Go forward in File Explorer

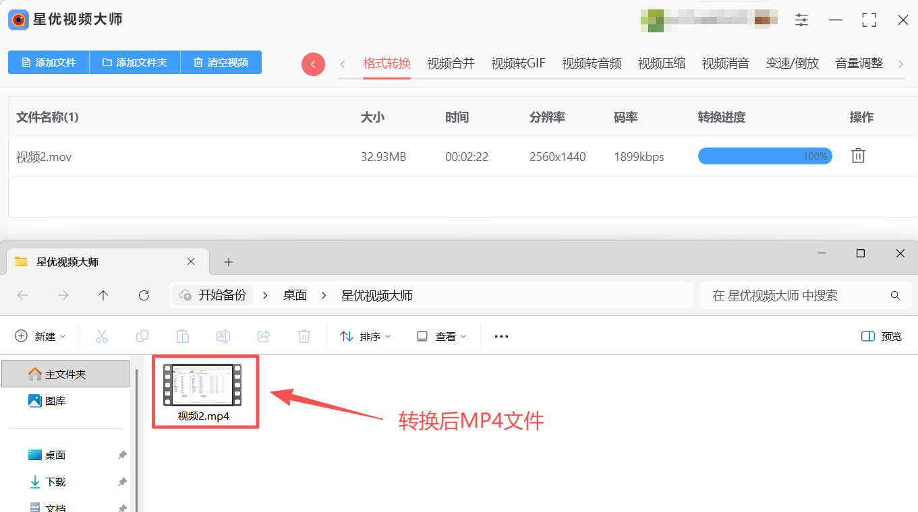pyautogui.click(x=63, y=295)
